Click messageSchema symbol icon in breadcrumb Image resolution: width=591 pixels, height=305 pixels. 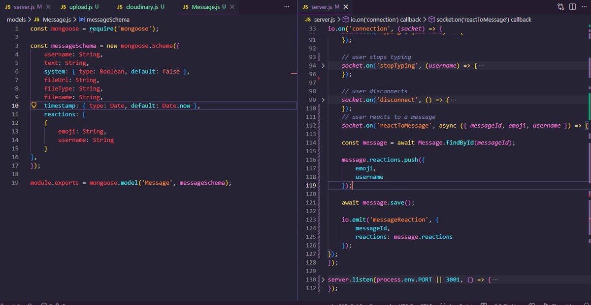(81, 20)
